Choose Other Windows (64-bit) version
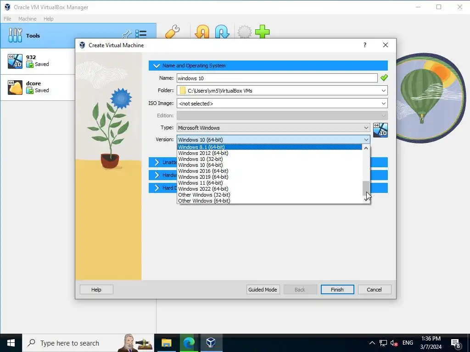This screenshot has width=470, height=352. coord(269,201)
